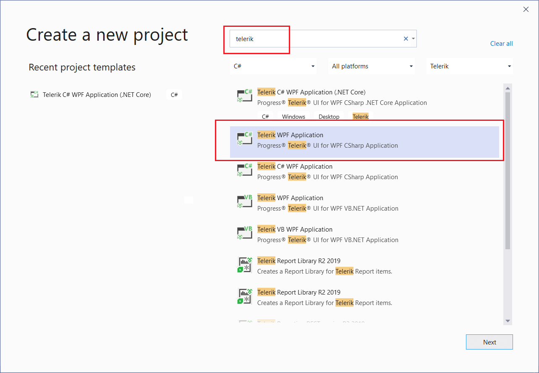Viewport: 539px width, 373px height.
Task: Open the C# language filter dropdown
Action: (x=273, y=66)
